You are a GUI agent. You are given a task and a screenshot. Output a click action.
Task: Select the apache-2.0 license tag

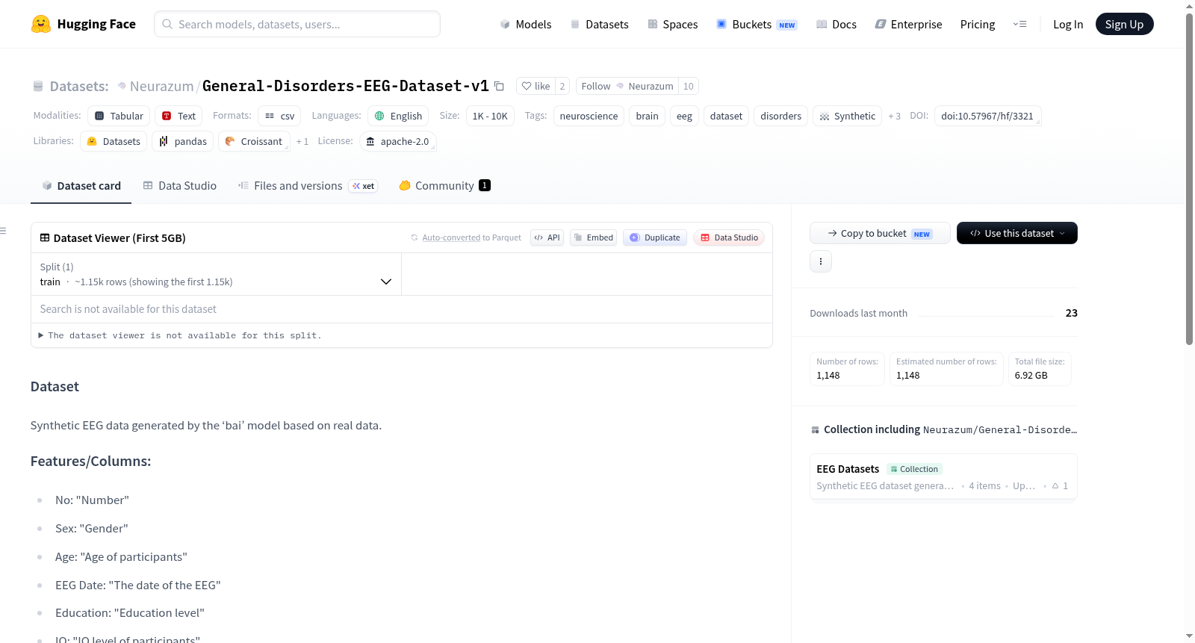click(397, 141)
